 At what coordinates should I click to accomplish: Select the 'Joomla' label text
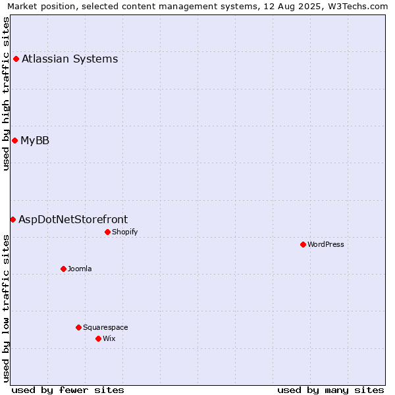coord(80,269)
